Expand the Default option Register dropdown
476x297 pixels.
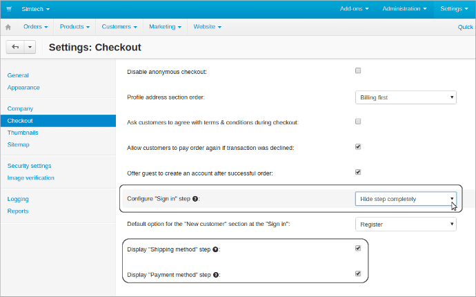(406, 224)
